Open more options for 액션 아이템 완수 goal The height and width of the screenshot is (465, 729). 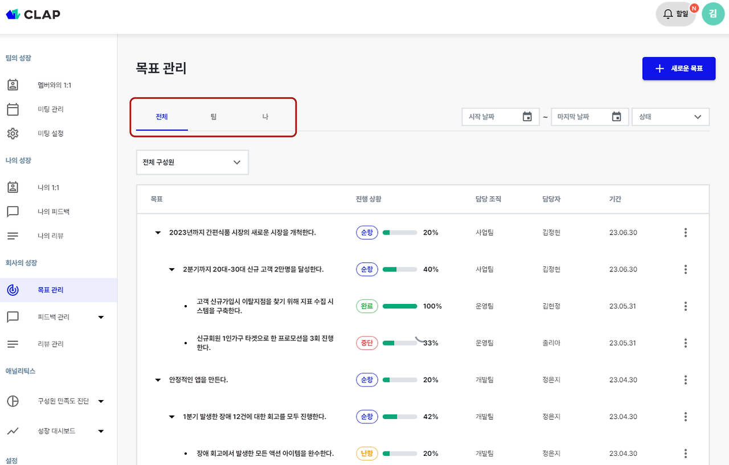[x=686, y=454]
